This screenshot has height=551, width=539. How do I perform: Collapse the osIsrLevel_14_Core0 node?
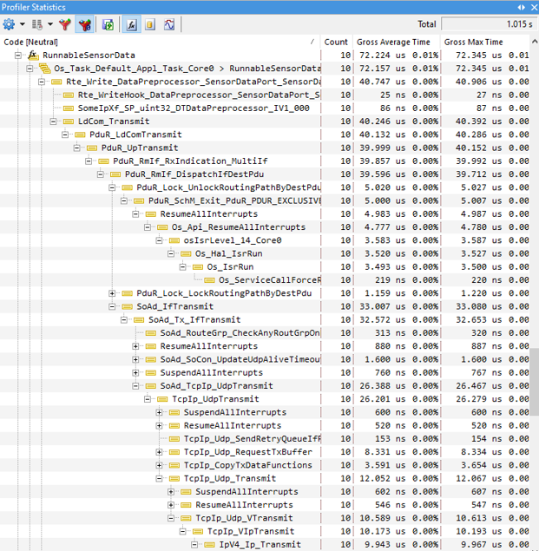160,240
